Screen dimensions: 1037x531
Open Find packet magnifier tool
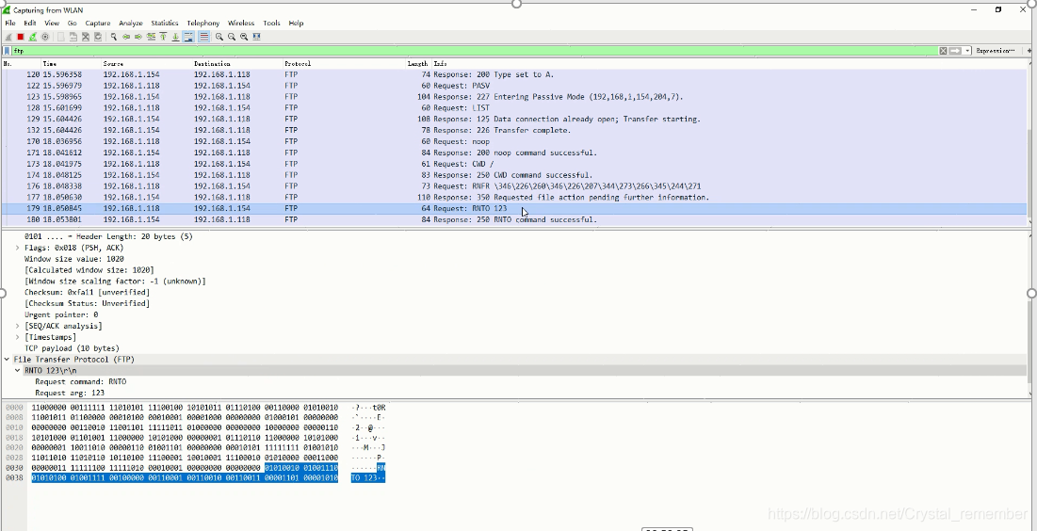114,37
